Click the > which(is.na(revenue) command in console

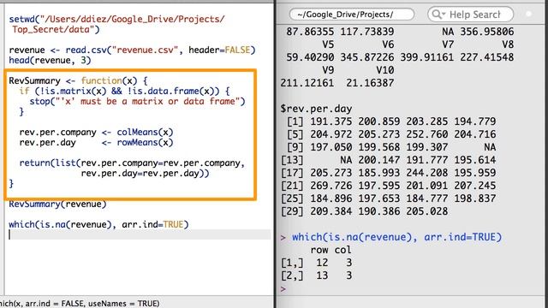(x=391, y=237)
